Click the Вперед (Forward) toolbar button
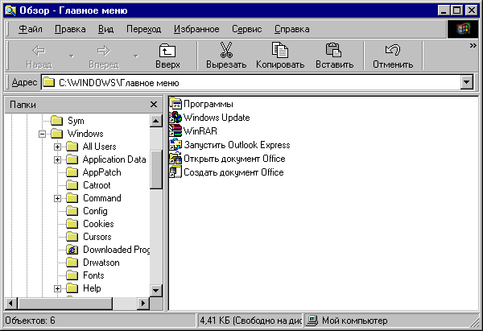The height and width of the screenshot is (331, 483). pos(104,56)
